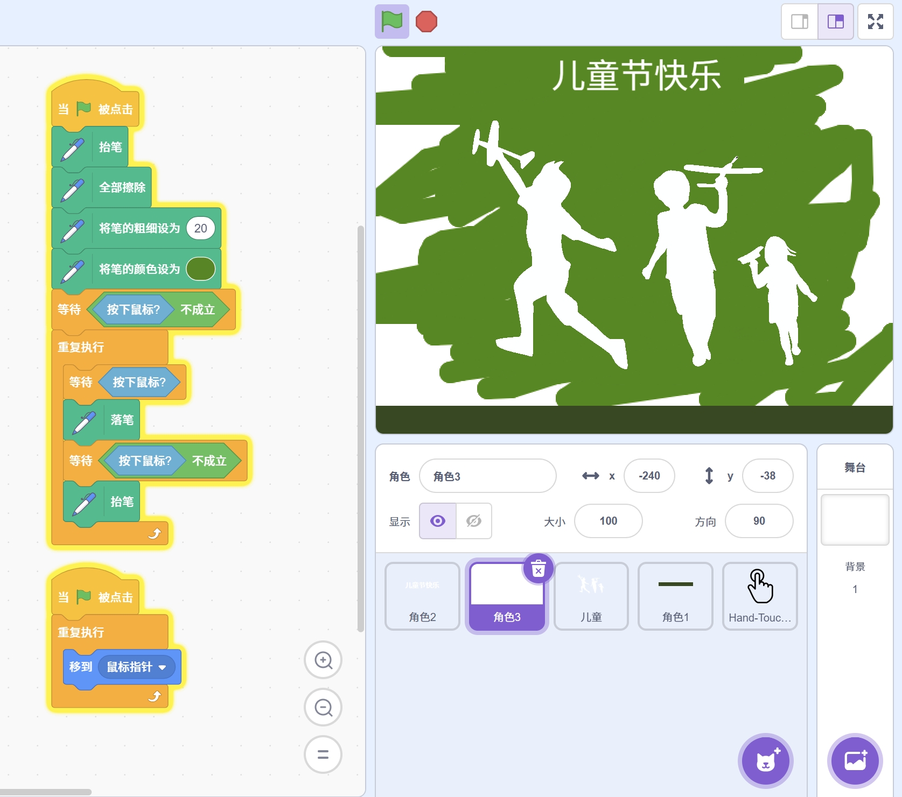Zoom out of the code workspace
The image size is (902, 797).
[323, 707]
